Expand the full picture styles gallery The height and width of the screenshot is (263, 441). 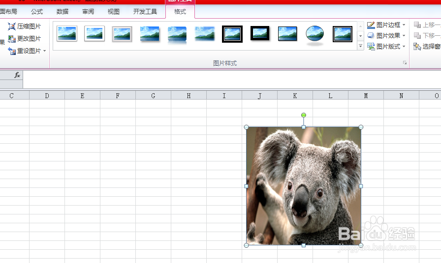pyautogui.click(x=361, y=46)
